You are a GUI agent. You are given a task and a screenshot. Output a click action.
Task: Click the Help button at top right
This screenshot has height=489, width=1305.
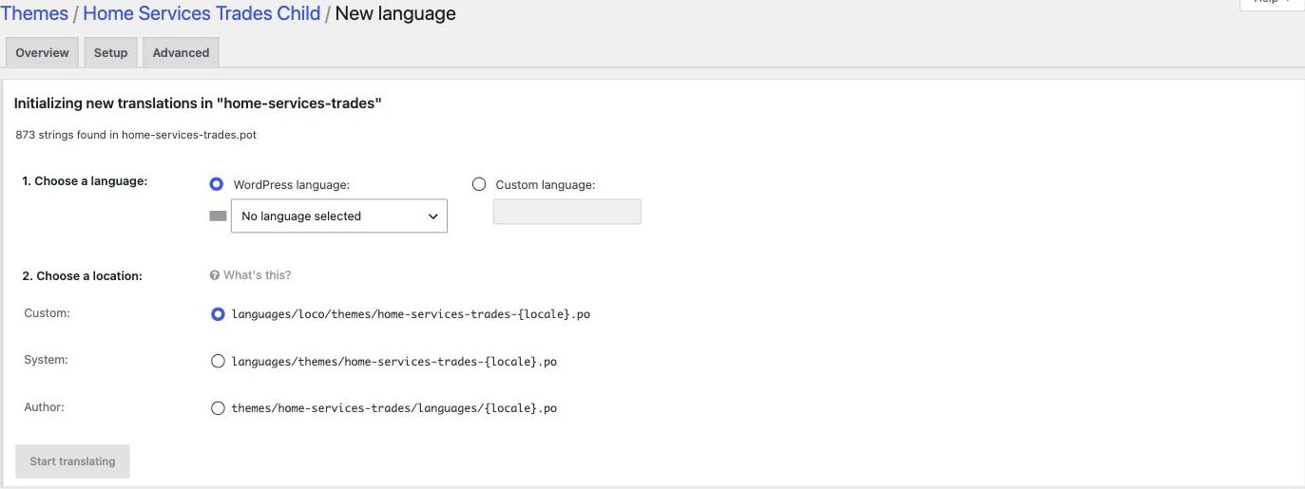pyautogui.click(x=1271, y=4)
